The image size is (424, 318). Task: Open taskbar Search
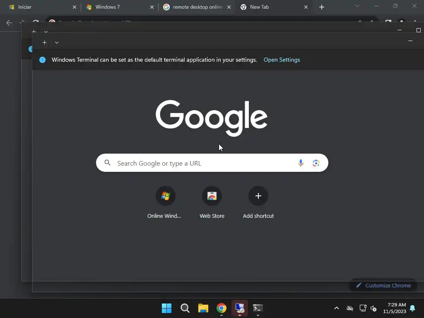tap(185, 308)
